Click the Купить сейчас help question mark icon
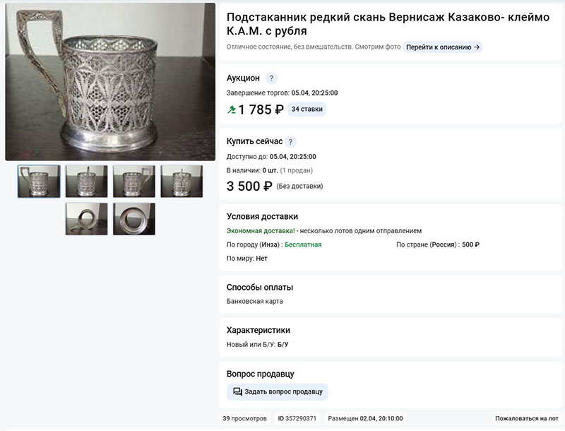 click(290, 141)
